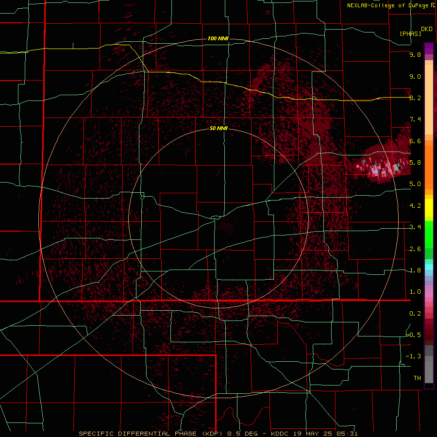
Task: Click the 1.8 scale value
Action: pos(415,270)
